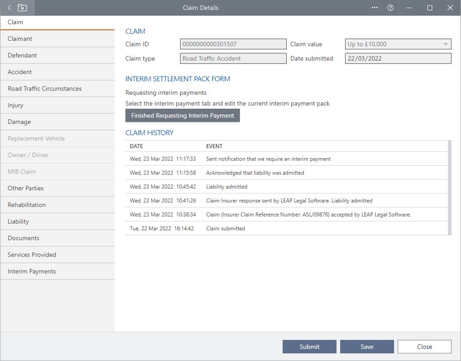
Task: Click the Claim ID field
Action: coord(233,44)
